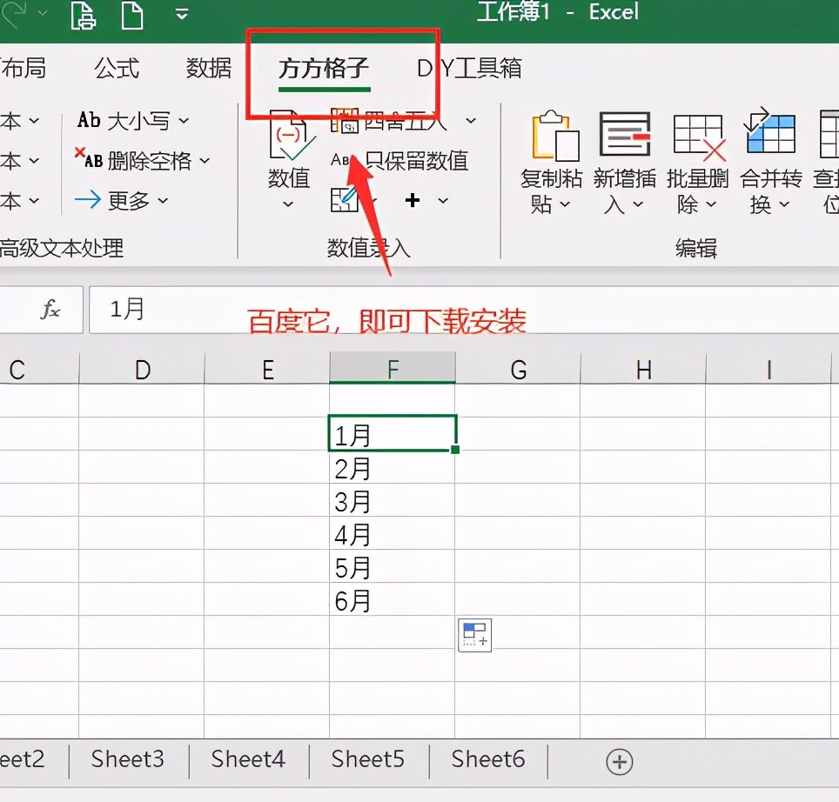839x802 pixels.
Task: Select column E header
Action: pos(267,369)
